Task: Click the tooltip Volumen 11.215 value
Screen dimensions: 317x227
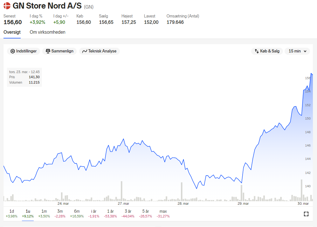Action: (34, 82)
